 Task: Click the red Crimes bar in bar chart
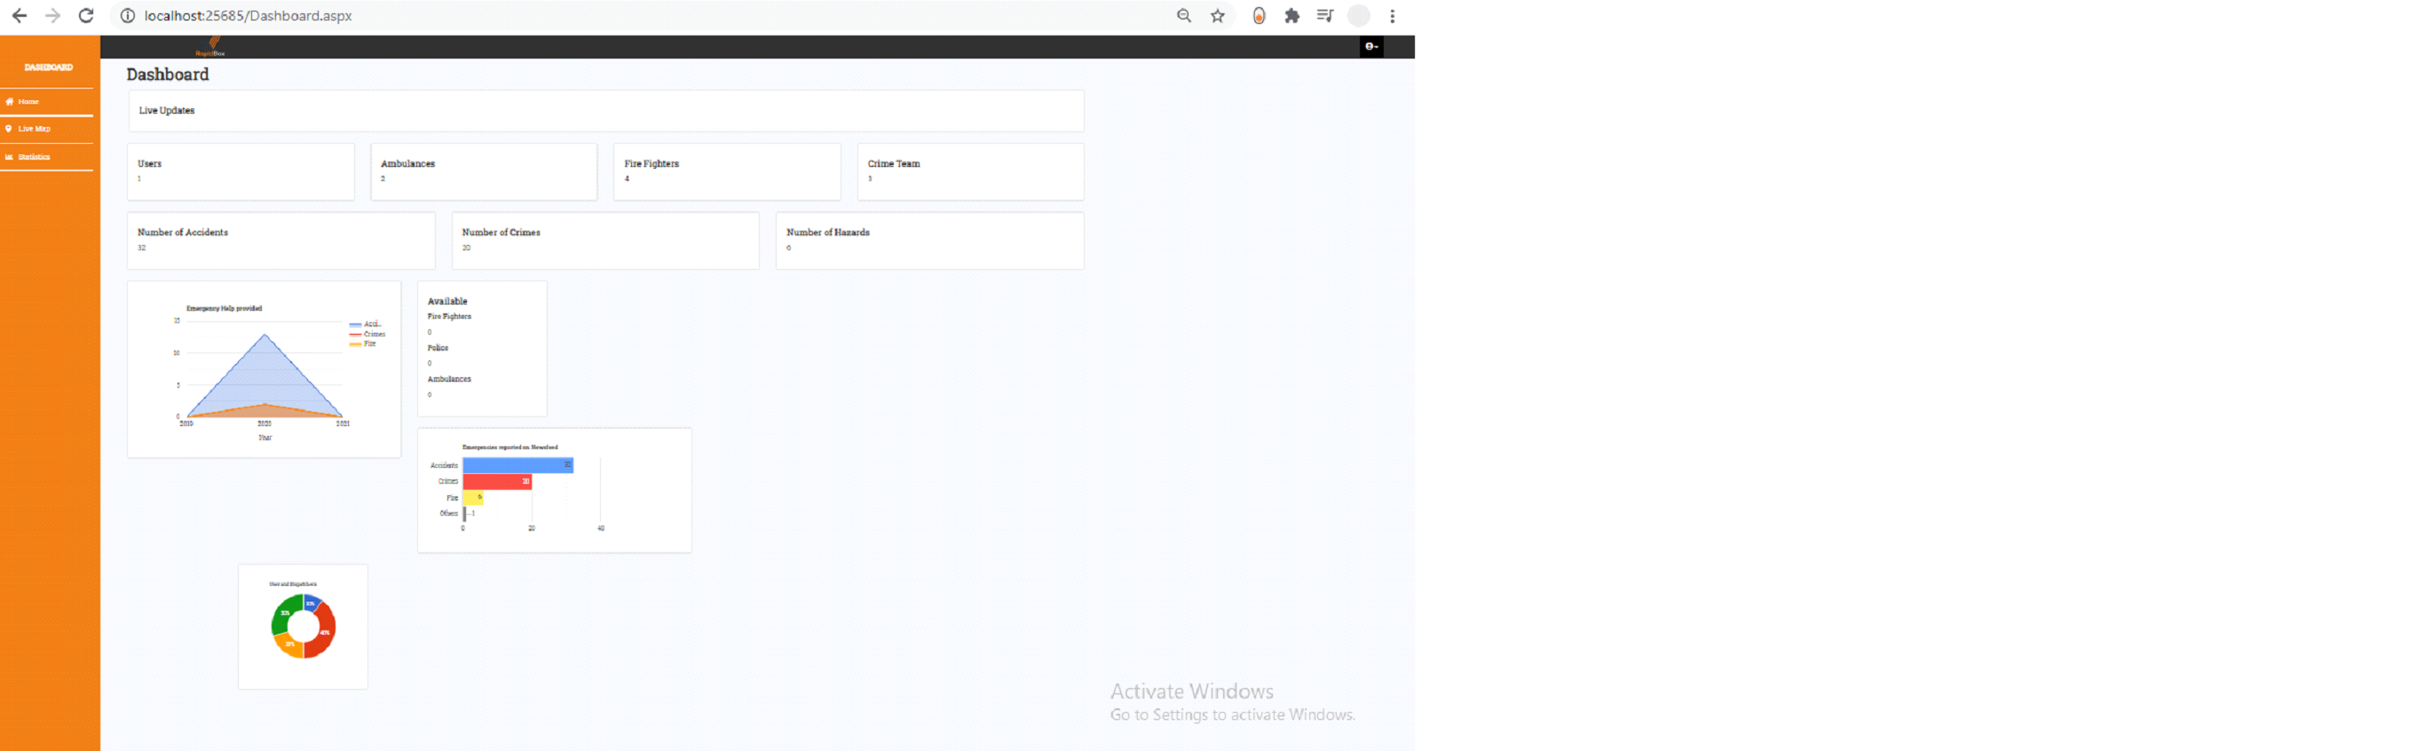click(497, 482)
